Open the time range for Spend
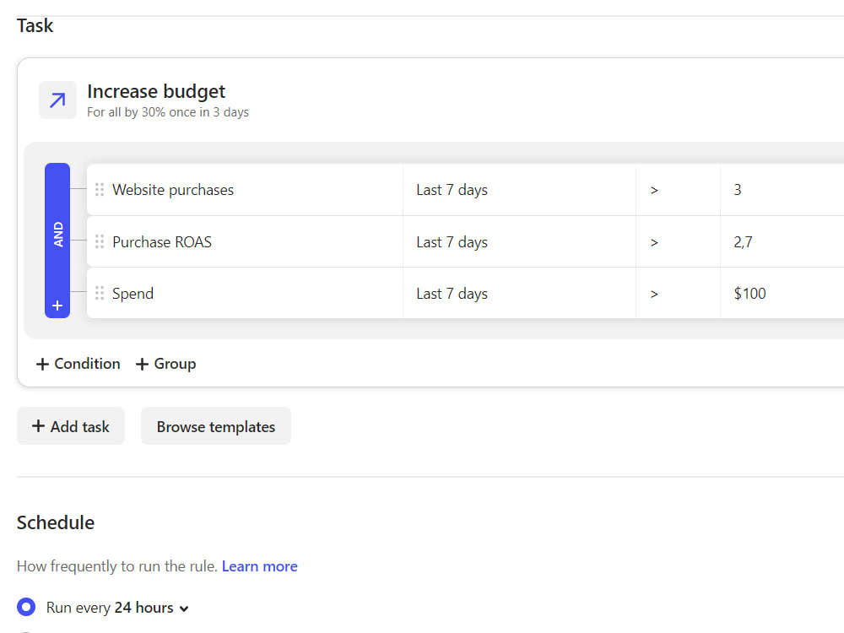 [519, 294]
